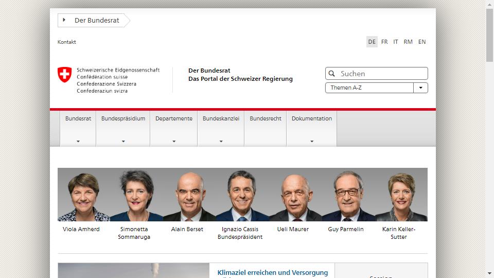
Task: Expand the arrow under Dokumentation
Action: 312,141
